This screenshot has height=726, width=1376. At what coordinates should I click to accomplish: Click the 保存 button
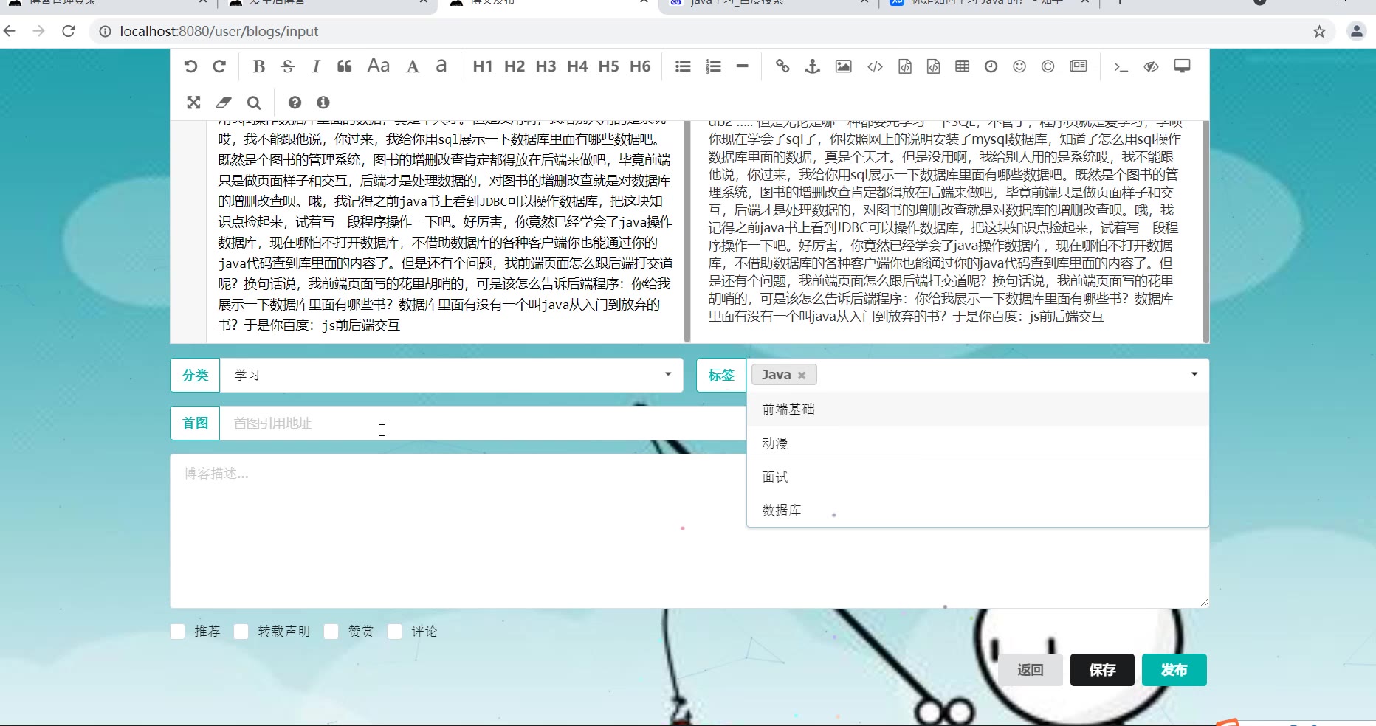click(1102, 670)
